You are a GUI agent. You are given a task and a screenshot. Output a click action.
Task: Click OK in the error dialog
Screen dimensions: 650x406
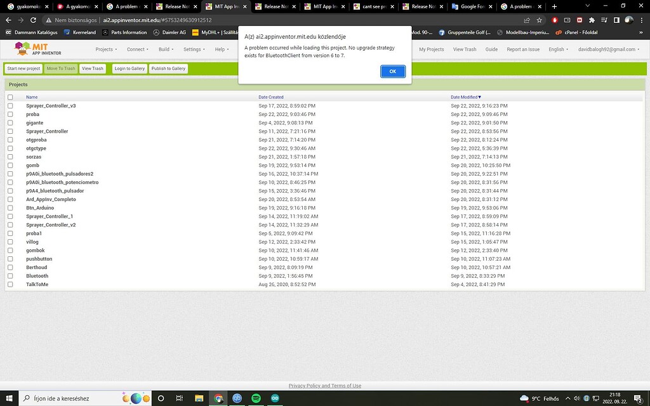point(392,71)
